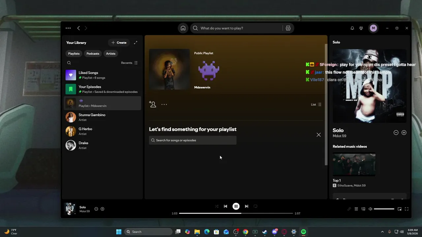Screen dimensions: 422x237
Task: Search in Your Library magnifier icon
Action: click(69, 63)
